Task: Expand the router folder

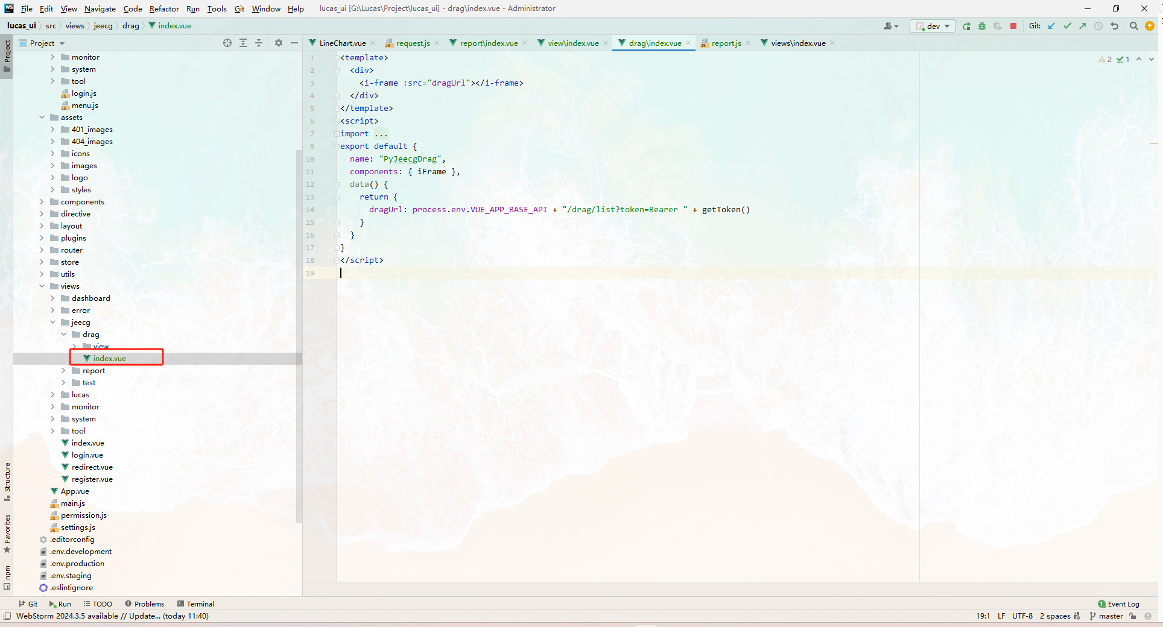Action: [x=42, y=250]
